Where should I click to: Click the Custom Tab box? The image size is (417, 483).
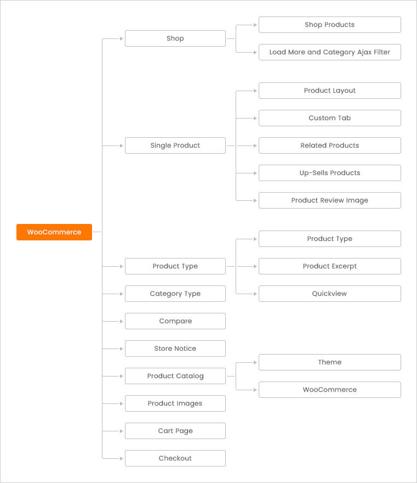click(x=330, y=118)
